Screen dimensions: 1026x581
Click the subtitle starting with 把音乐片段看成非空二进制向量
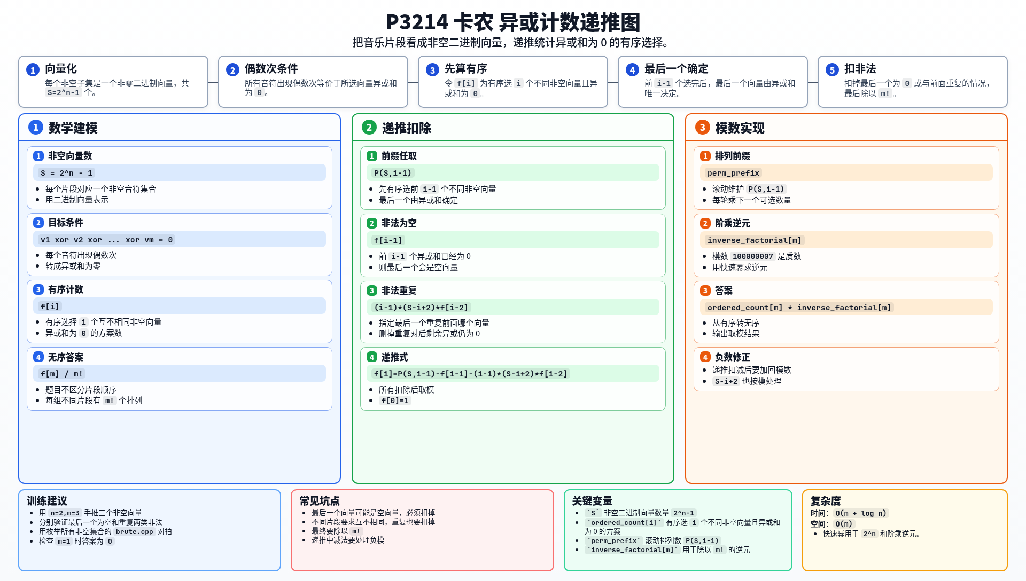513,43
